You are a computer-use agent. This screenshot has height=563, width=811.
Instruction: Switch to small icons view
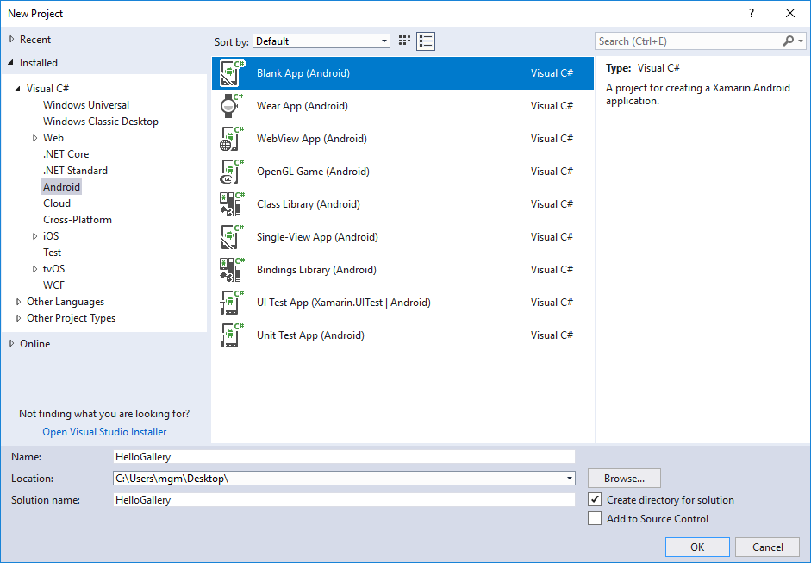[x=405, y=41]
